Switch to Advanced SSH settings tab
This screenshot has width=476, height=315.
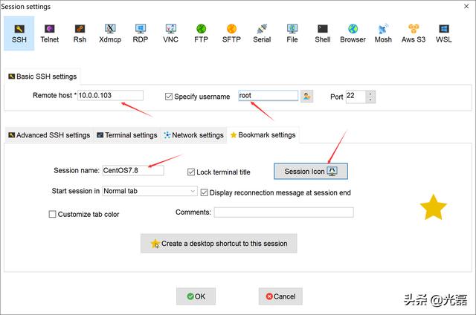click(49, 135)
